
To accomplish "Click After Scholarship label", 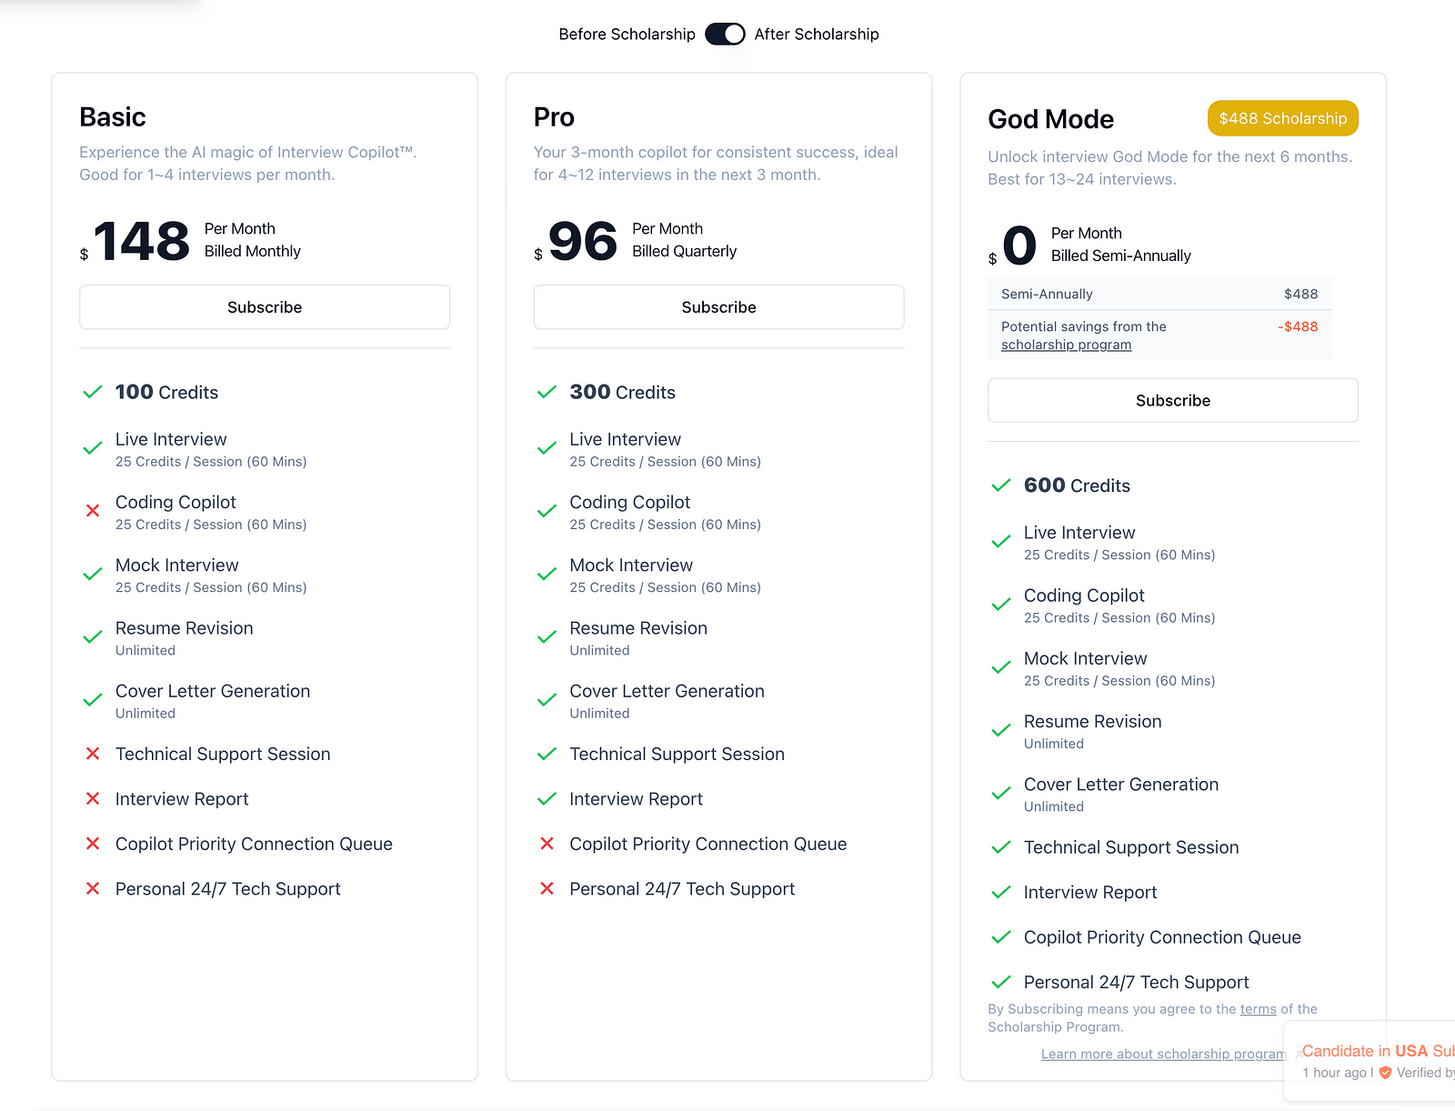I will click(x=817, y=34).
